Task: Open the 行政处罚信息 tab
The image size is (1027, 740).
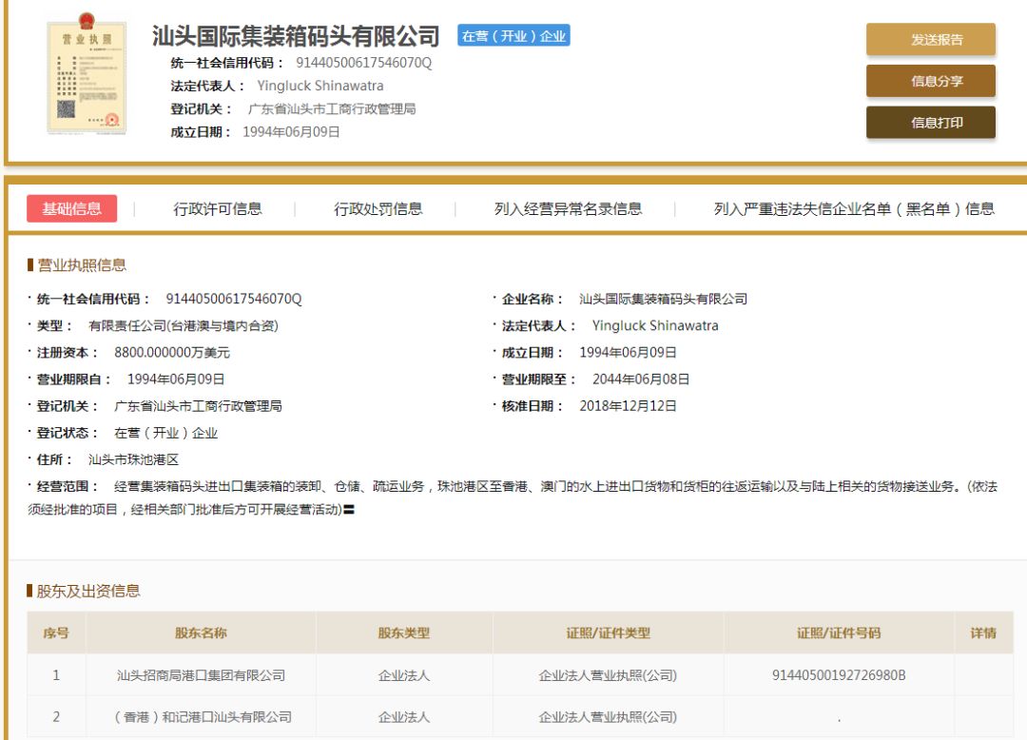Action: [x=378, y=209]
